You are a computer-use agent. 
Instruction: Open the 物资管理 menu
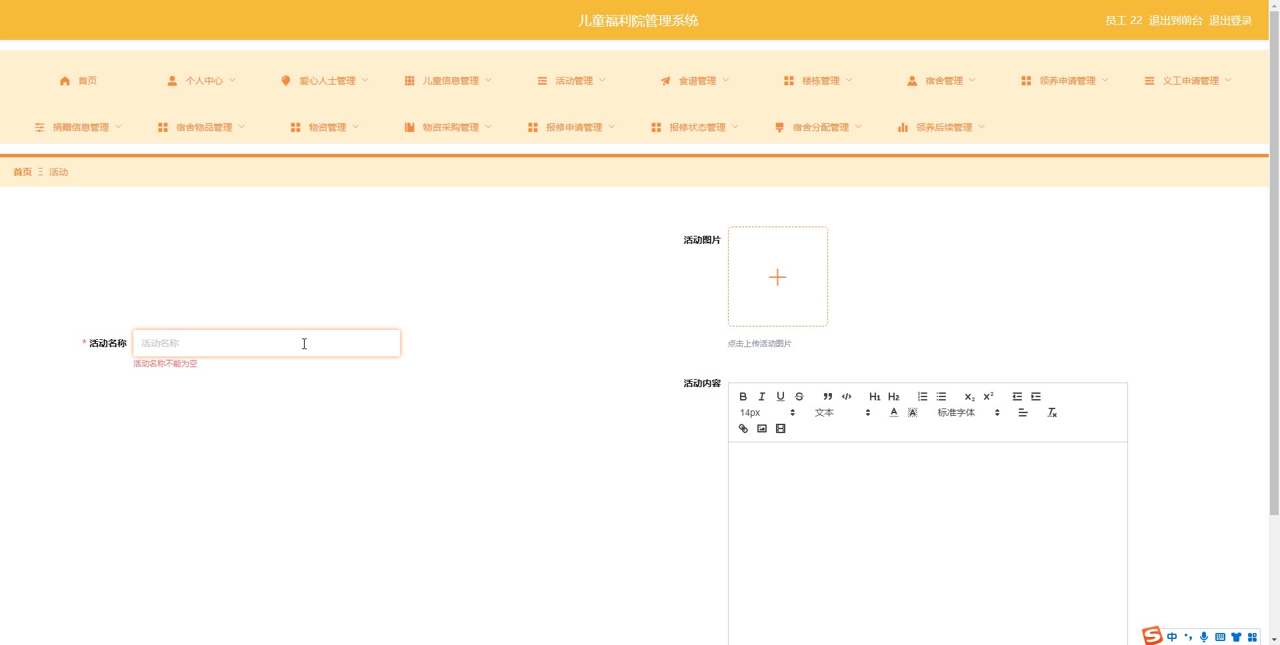click(325, 127)
